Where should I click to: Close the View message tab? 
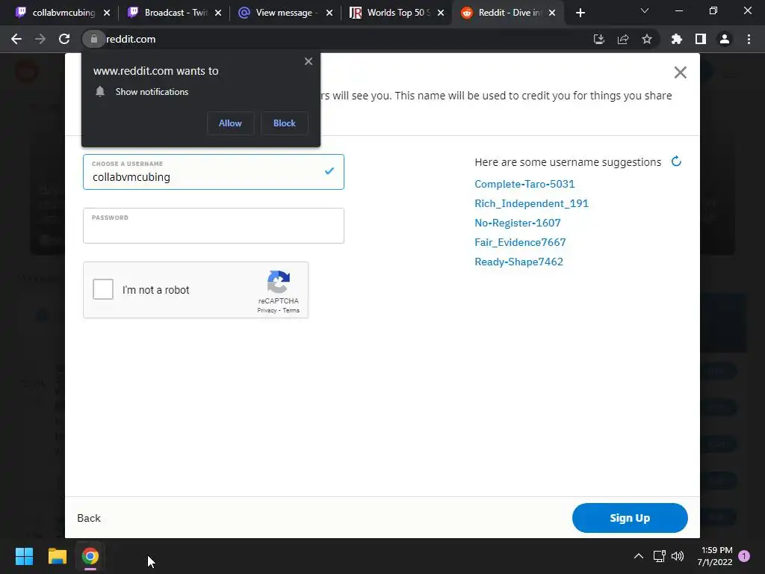(x=329, y=13)
